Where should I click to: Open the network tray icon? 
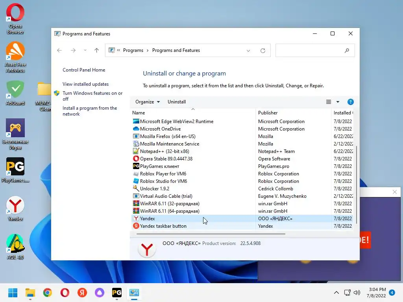pyautogui.click(x=347, y=293)
